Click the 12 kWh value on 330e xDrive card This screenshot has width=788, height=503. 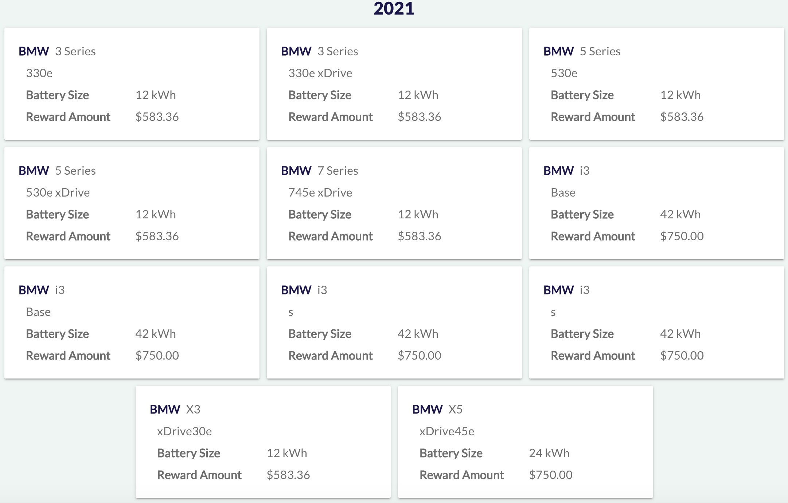pos(418,95)
